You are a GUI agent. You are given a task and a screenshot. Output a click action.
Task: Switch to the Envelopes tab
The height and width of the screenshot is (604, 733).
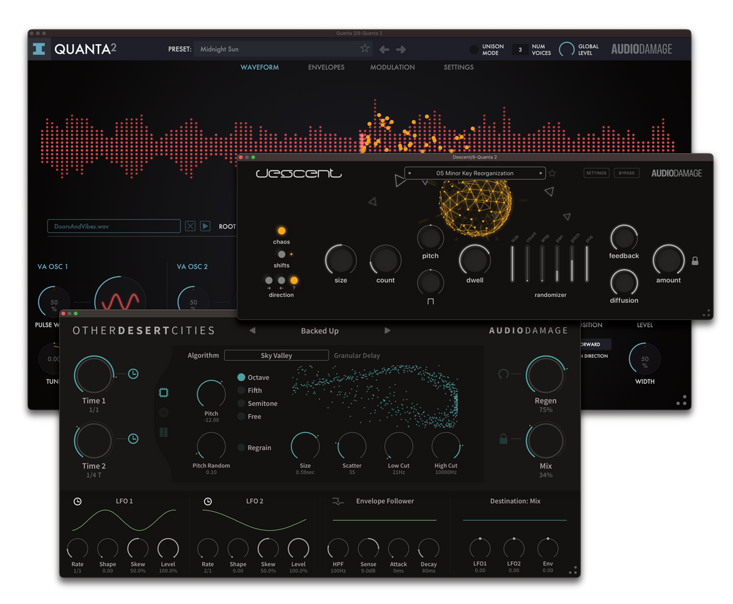click(326, 67)
